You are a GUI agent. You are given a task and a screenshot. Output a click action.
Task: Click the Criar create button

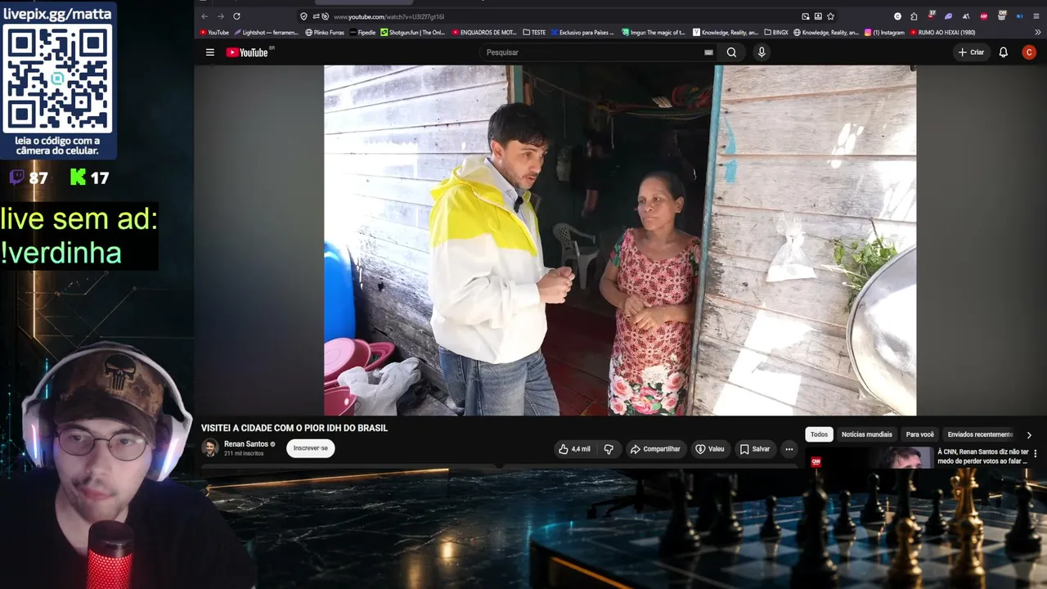tap(971, 52)
